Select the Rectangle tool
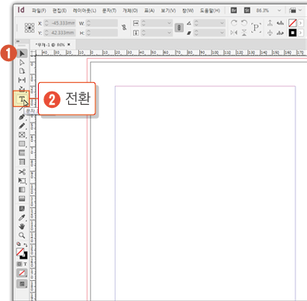 [22, 144]
